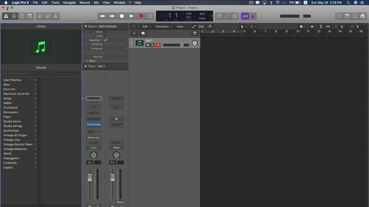This screenshot has height=207, width=369.
Task: Click the green Read automation button
Action: point(93,148)
